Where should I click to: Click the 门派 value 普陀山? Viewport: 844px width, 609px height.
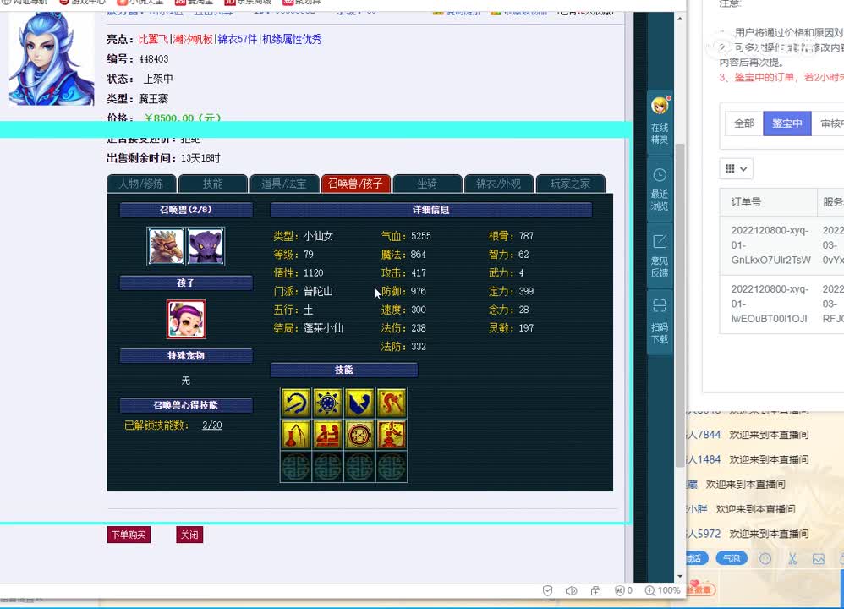[318, 291]
